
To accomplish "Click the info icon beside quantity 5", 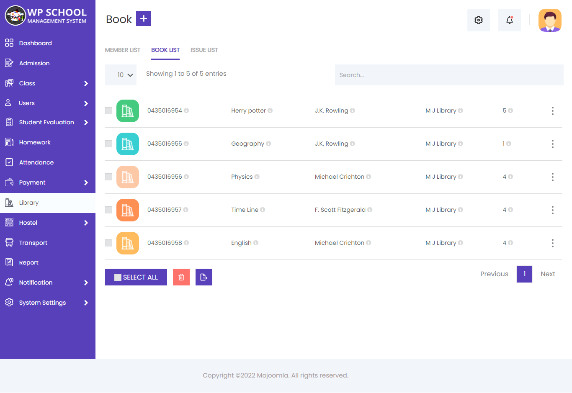I will 510,110.
